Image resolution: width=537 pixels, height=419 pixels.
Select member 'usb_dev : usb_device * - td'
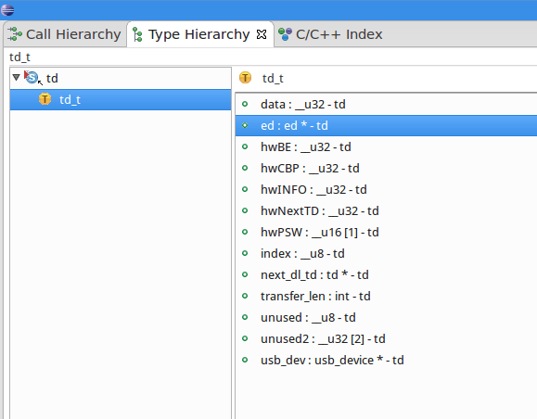click(386, 360)
